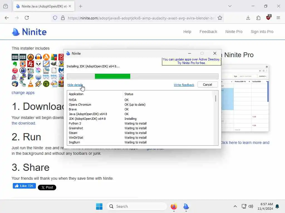The height and width of the screenshot is (213, 285).
Task: Click the orange Avast icon
Action: click(46, 57)
